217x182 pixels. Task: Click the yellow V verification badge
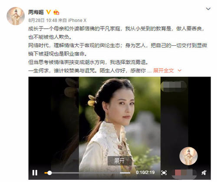tap(49, 12)
